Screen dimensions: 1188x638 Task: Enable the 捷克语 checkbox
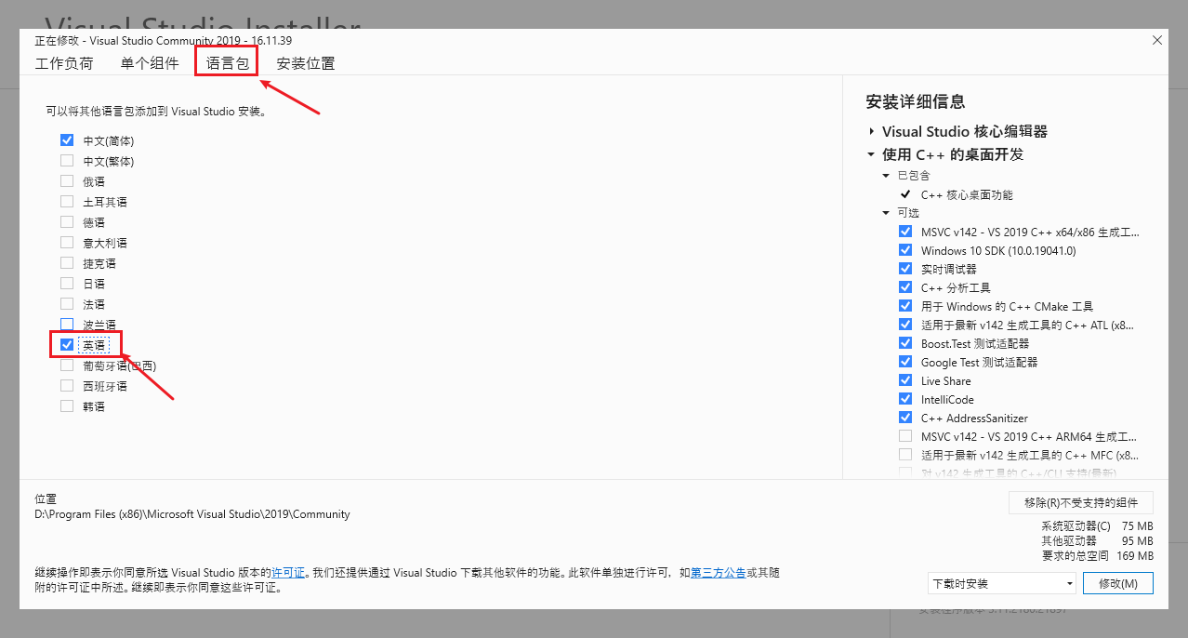67,263
